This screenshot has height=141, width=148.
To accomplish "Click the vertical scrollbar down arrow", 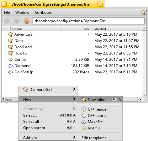I will click(145, 95).
